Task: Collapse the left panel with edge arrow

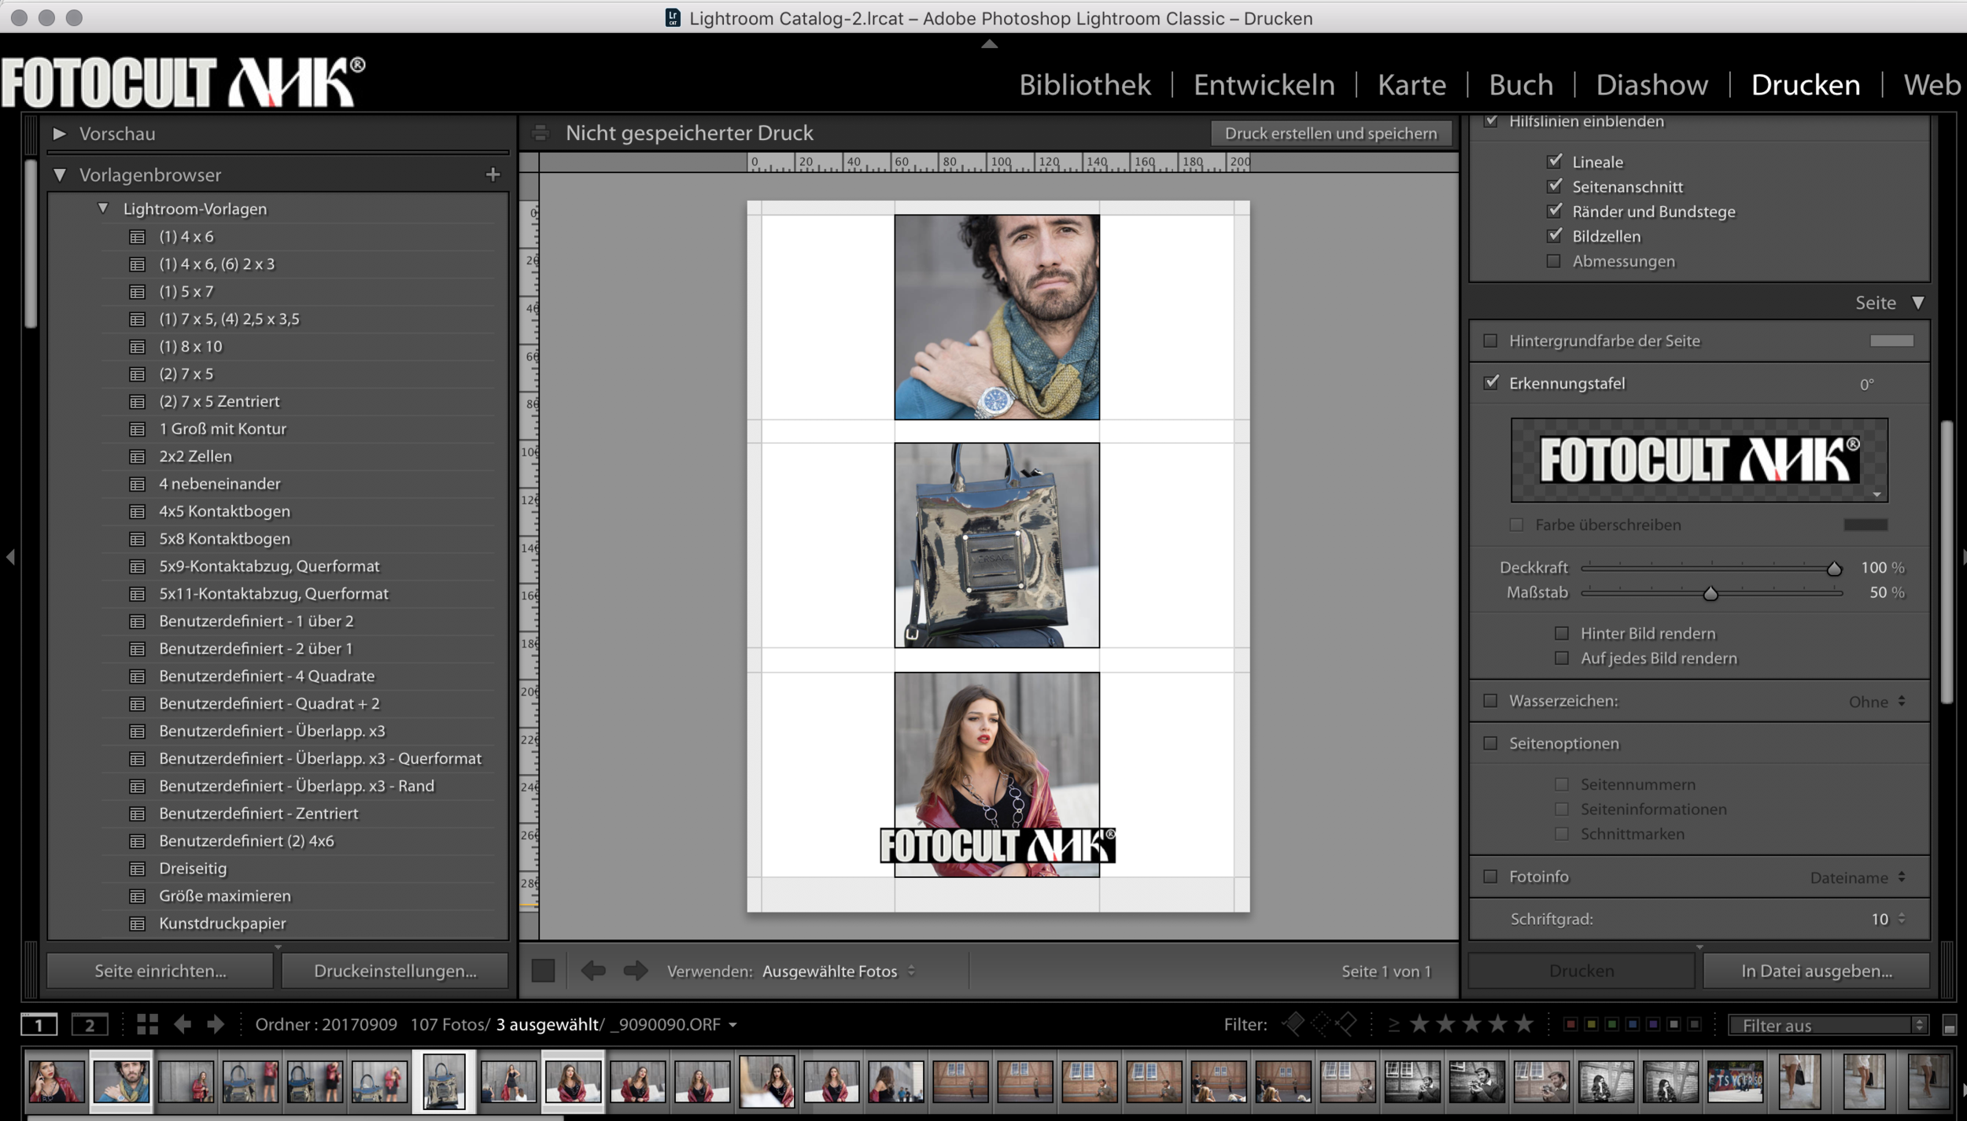Action: point(10,557)
